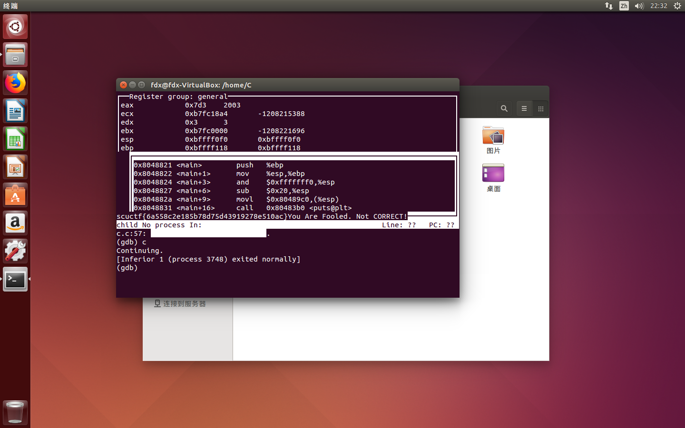
Task: Click the 'child No process In:' status line
Action: (159, 225)
